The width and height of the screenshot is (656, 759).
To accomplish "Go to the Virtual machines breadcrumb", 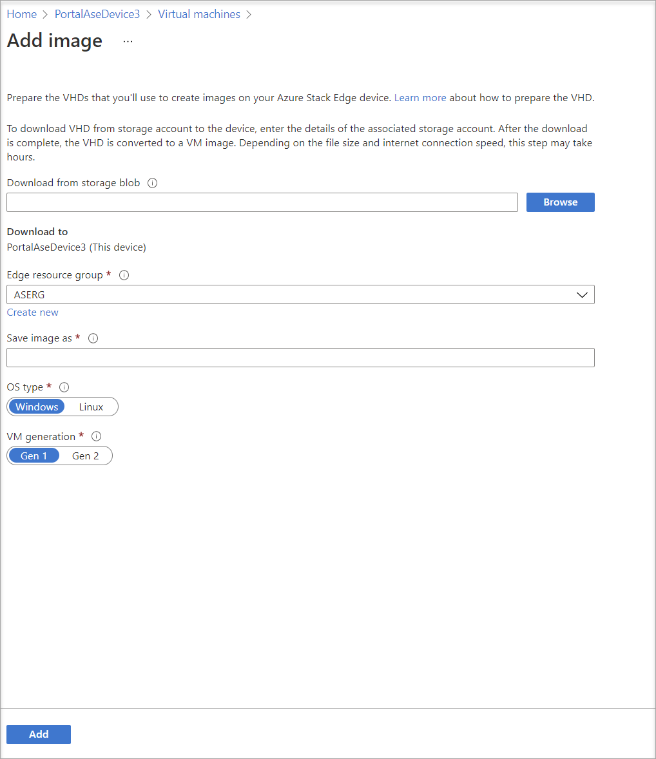I will pyautogui.click(x=198, y=14).
